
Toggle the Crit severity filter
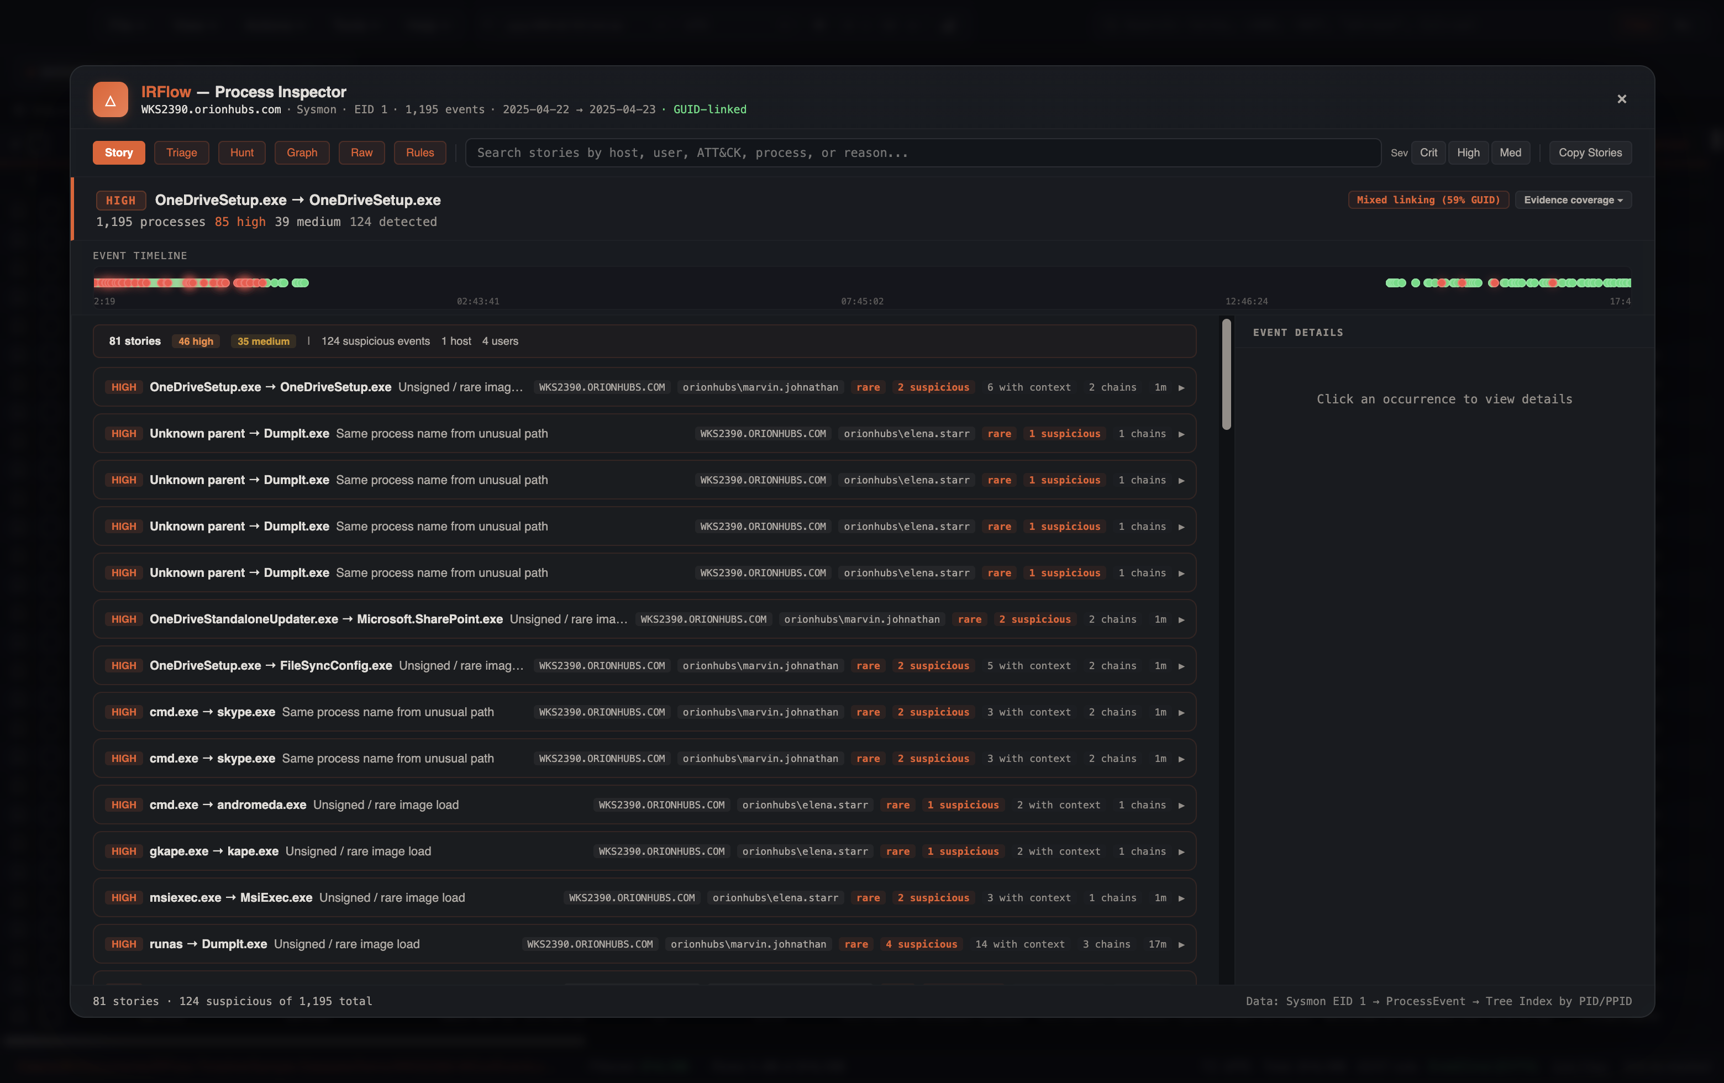pos(1428,153)
